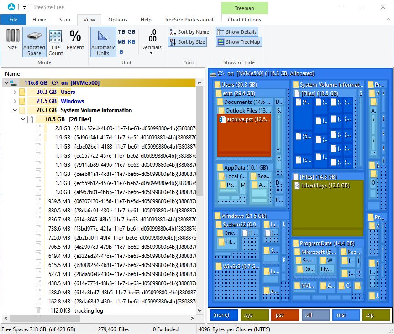Click horizontal scrollbar left arrow in tree
Screen dimensions: 394x334
coord(6,318)
